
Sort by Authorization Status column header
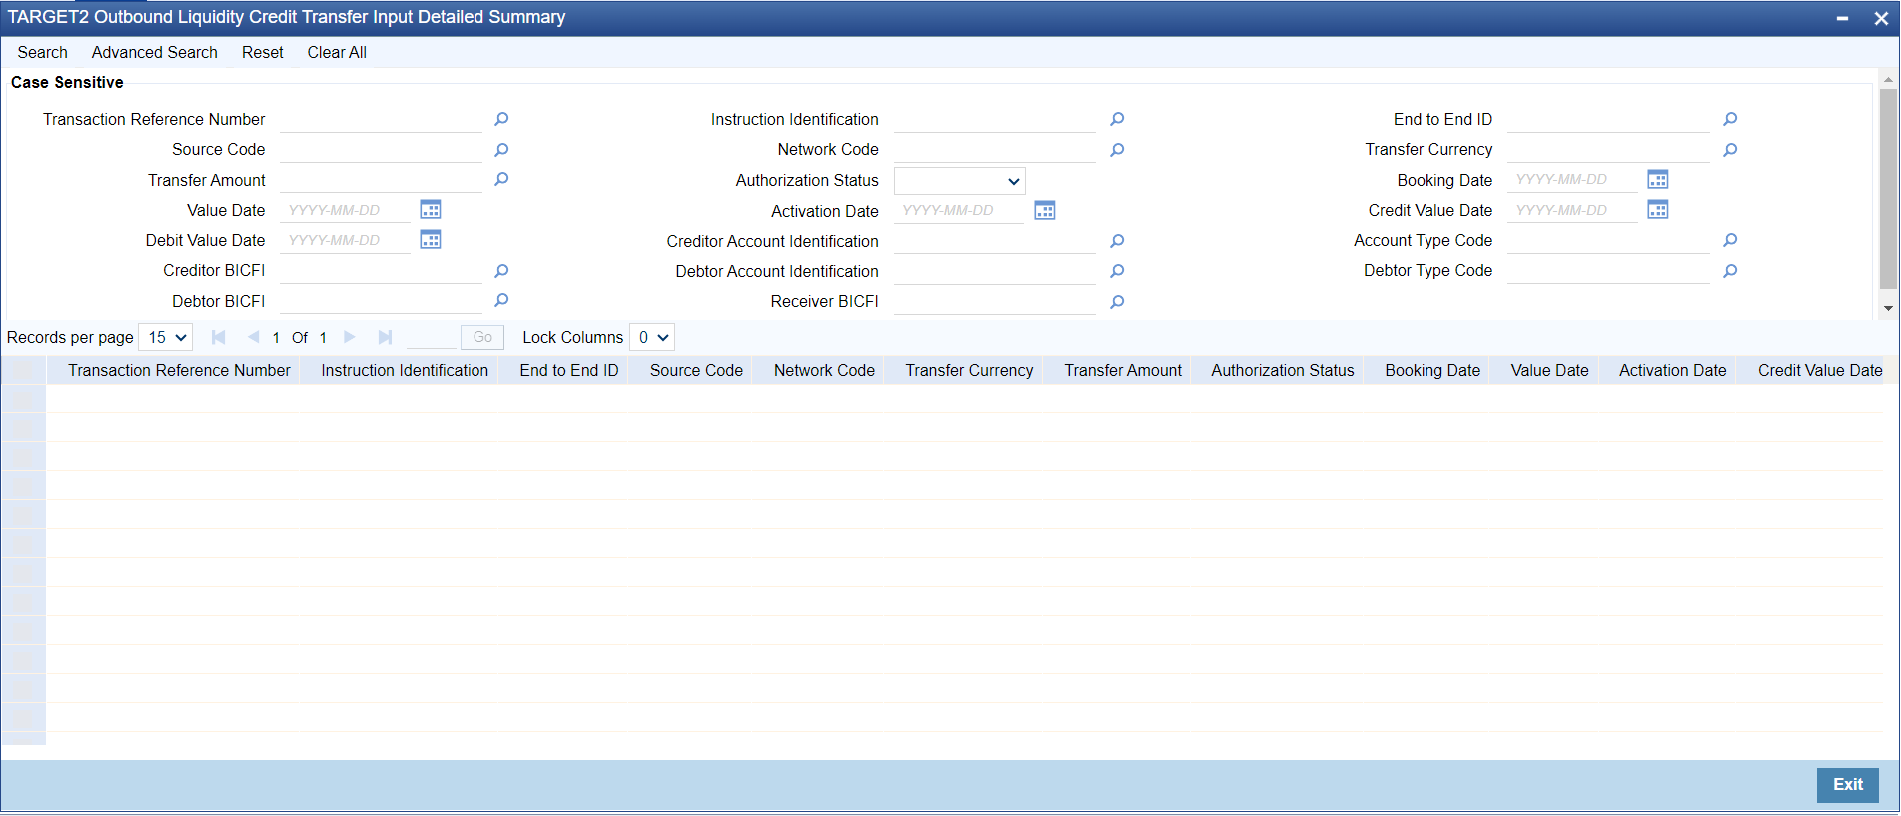click(x=1283, y=370)
